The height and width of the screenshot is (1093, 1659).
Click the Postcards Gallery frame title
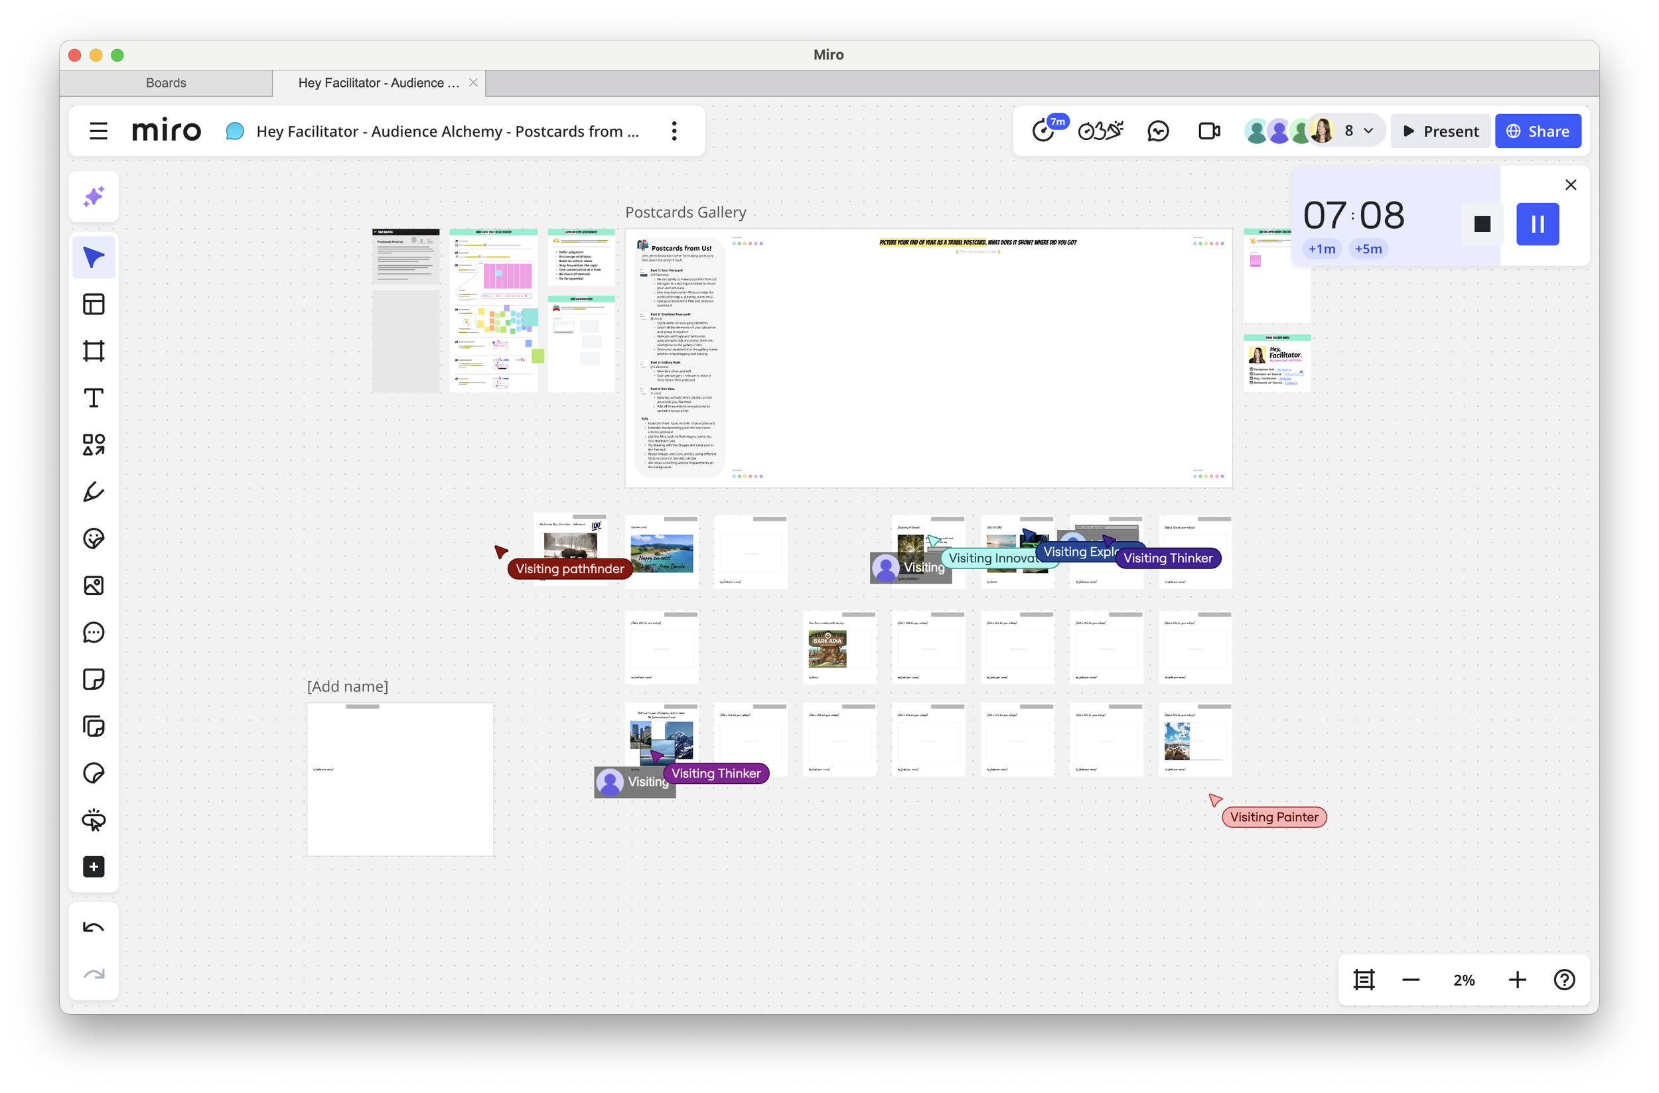[x=685, y=212]
